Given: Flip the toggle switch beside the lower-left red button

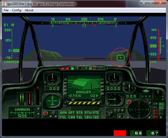Looking at the screenshot, I should click(x=54, y=113).
